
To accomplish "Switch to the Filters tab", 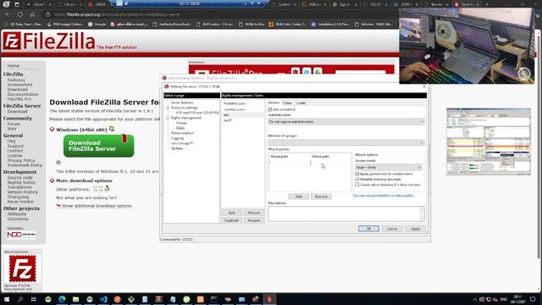I will pyautogui.click(x=287, y=103).
